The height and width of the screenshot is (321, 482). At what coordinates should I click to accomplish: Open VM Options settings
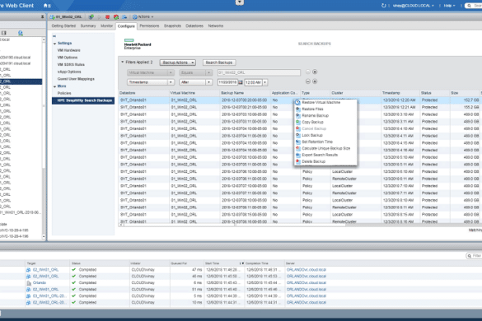point(68,58)
